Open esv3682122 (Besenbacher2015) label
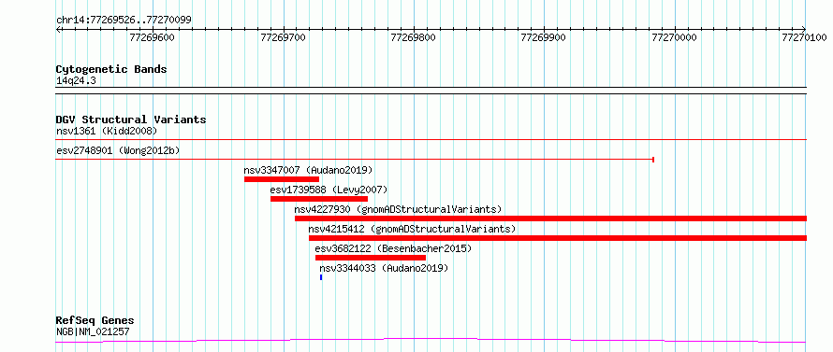This screenshot has height=352, width=833. point(393,248)
